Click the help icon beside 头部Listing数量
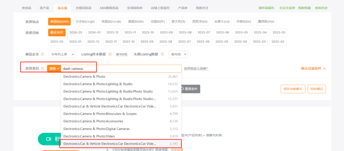 click(162, 54)
